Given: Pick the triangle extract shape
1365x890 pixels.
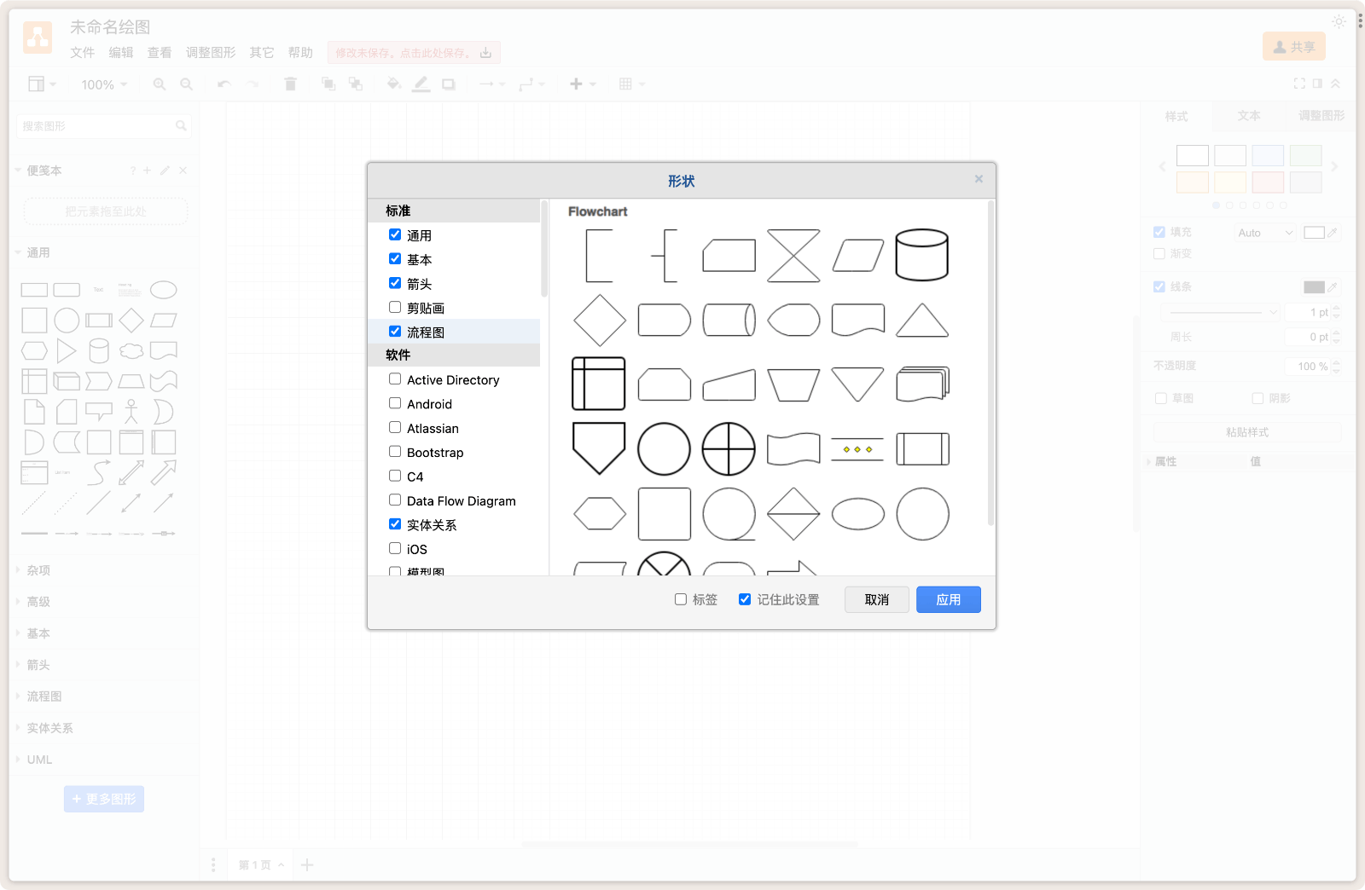Looking at the screenshot, I should [922, 321].
